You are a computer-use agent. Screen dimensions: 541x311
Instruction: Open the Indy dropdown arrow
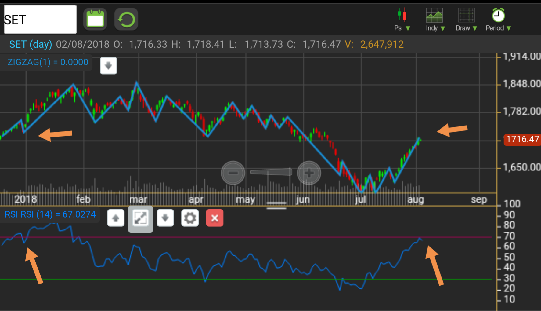(x=443, y=28)
